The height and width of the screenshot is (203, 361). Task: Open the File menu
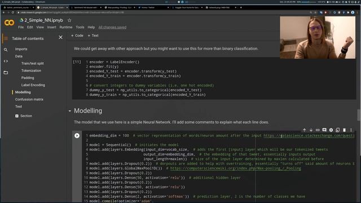pyautogui.click(x=21, y=27)
